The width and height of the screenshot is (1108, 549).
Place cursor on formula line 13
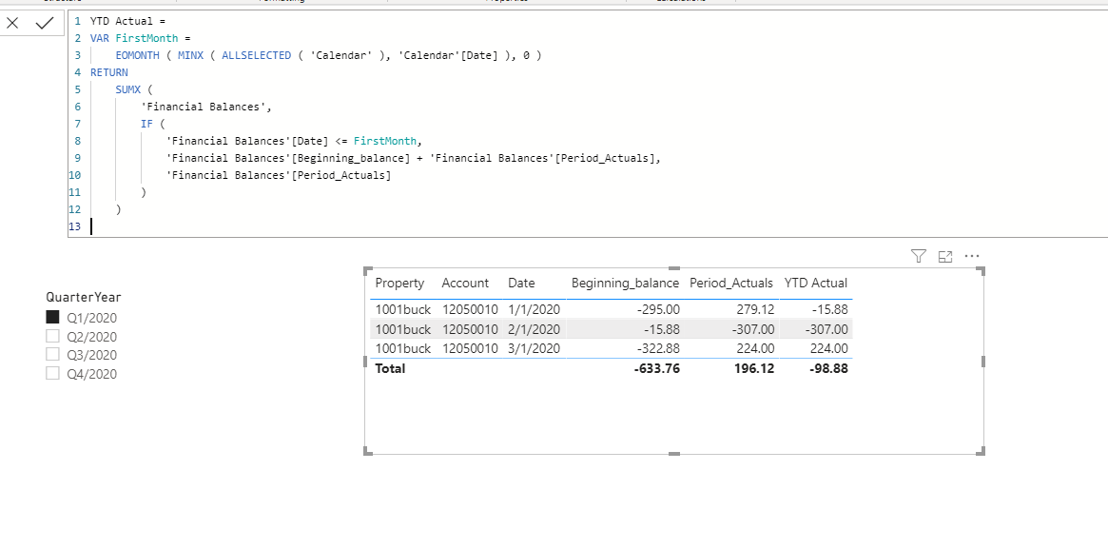(x=92, y=226)
